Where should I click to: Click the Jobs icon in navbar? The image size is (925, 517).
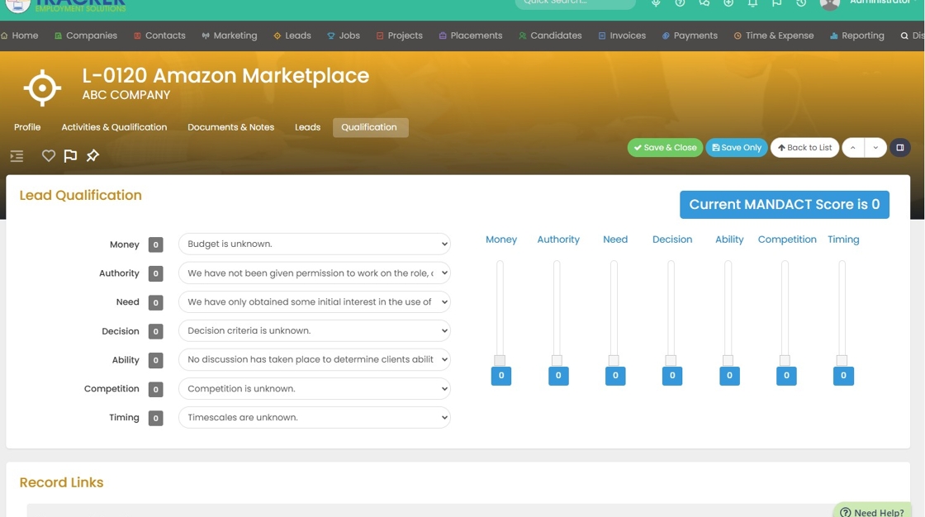pos(331,36)
